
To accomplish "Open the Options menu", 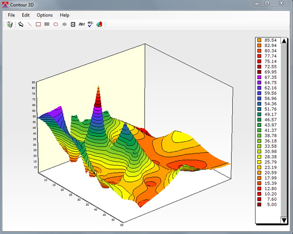I will tap(45, 15).
